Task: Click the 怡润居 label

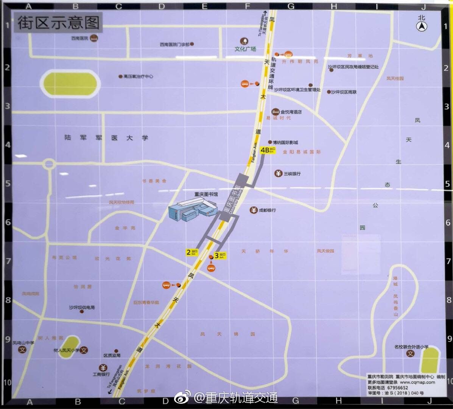Action: (x=83, y=287)
